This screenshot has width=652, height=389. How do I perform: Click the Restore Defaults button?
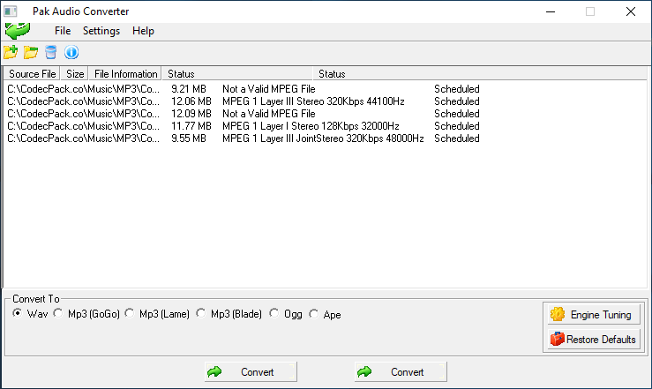(593, 339)
